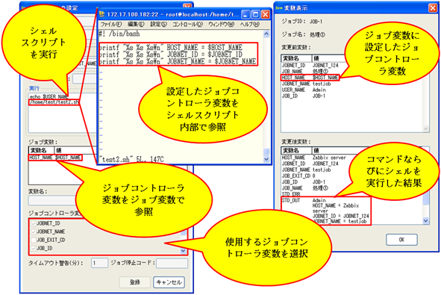
Task: Click the タイムアウト警告(分) input field
Action: (x=99, y=263)
